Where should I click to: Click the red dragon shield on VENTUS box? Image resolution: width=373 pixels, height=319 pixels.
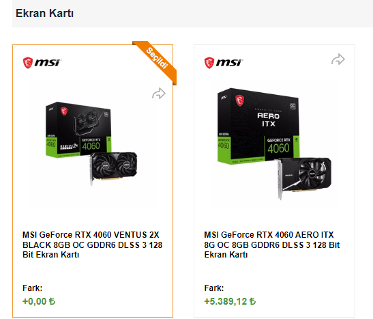pyautogui.click(x=64, y=111)
